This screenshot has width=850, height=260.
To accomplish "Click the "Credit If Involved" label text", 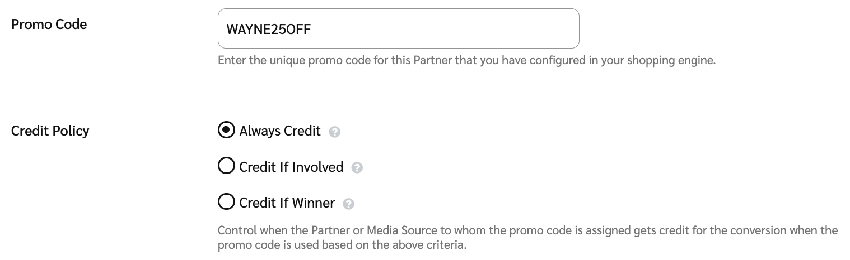I will (x=291, y=167).
